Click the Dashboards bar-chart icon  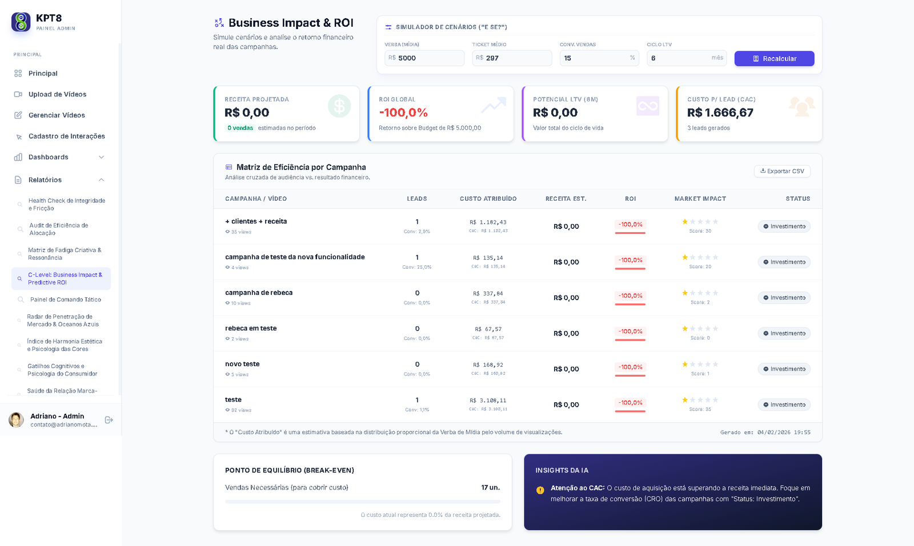tap(18, 157)
